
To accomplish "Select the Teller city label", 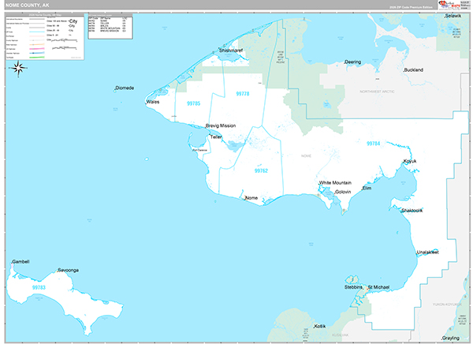I will point(216,136).
